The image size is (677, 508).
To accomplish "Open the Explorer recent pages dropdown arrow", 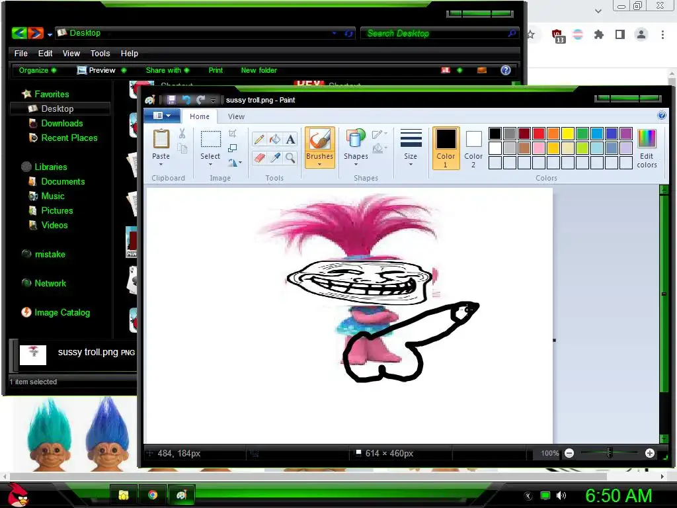I will (50, 34).
